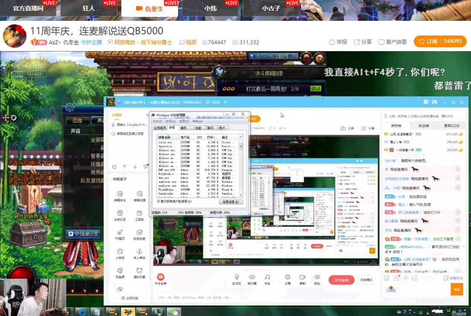This screenshot has width=471, height=316.
Task: Open 帮助 menu in Task Manager
Action: click(198, 121)
